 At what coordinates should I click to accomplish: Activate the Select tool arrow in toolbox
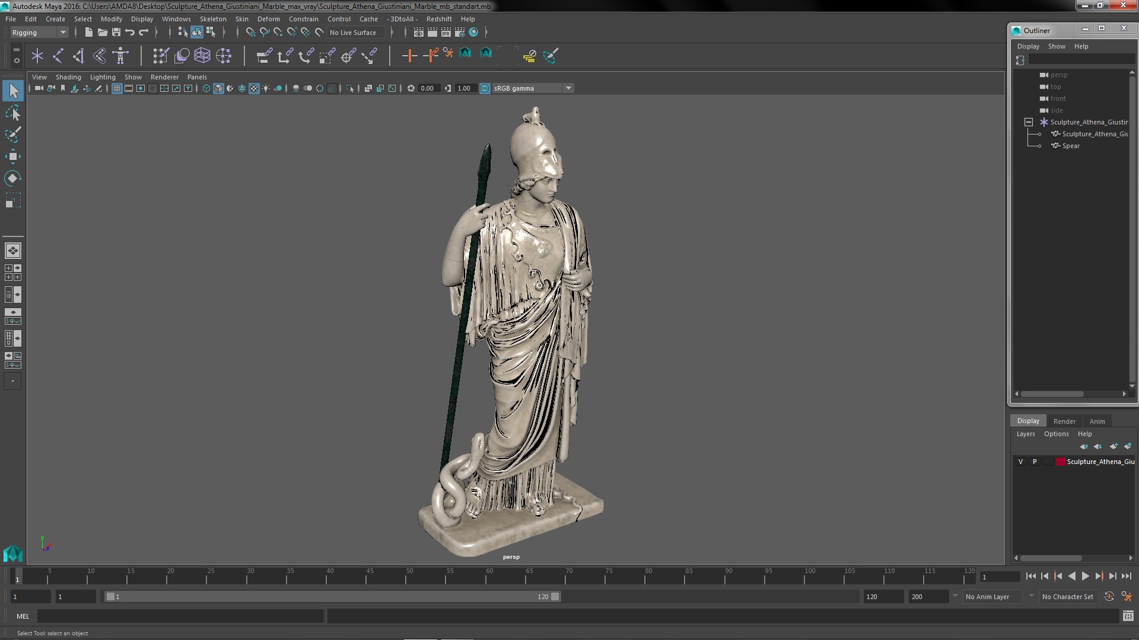[x=13, y=91]
